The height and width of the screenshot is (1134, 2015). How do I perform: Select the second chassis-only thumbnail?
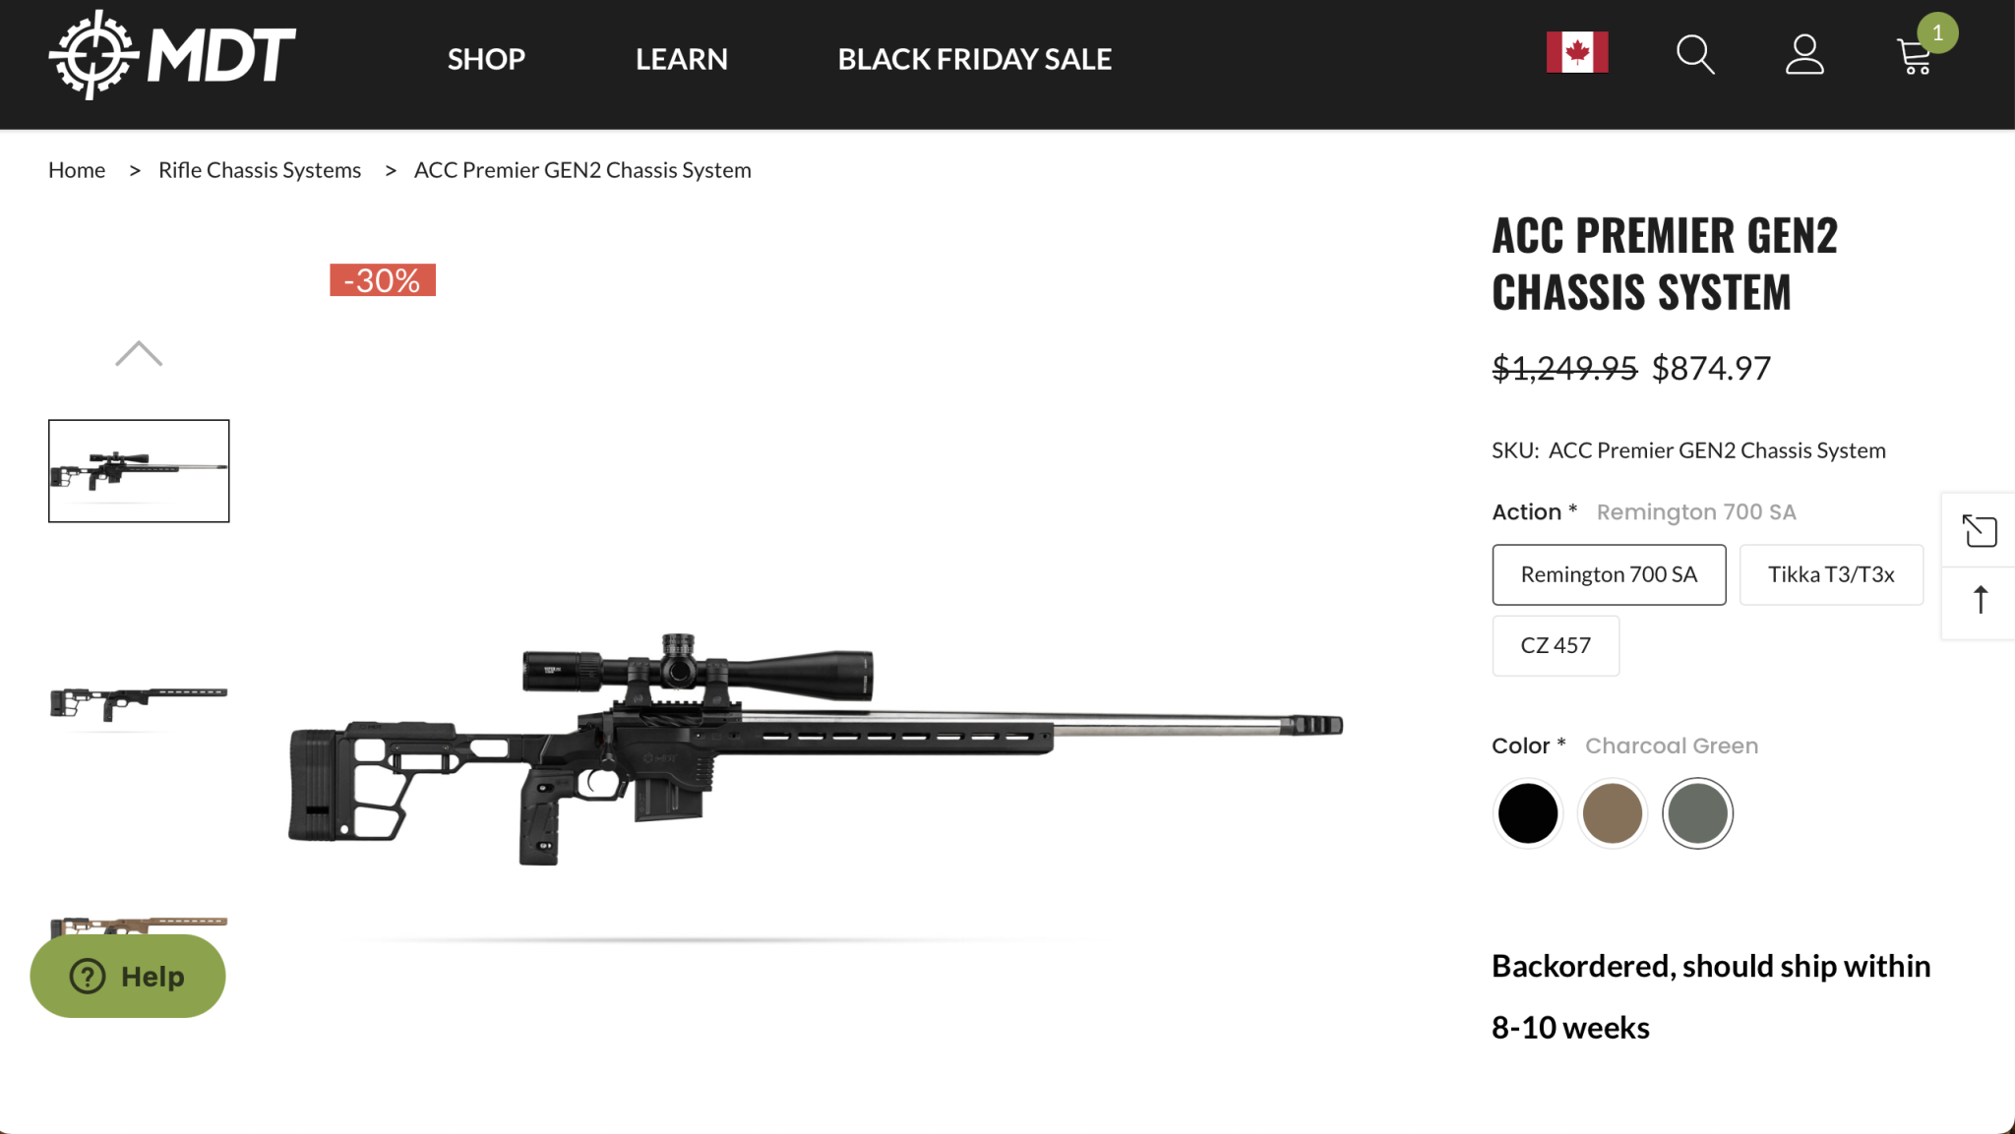(139, 702)
